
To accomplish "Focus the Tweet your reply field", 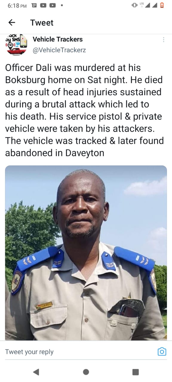I will (x=29, y=352).
